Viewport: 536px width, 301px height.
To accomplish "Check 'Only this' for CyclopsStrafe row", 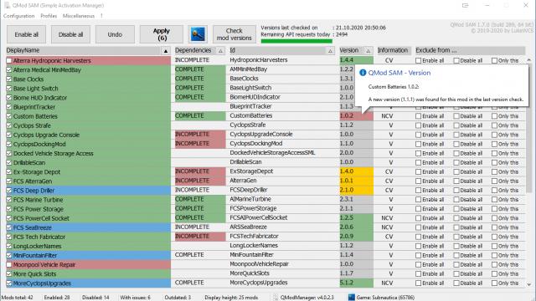I will [494, 125].
